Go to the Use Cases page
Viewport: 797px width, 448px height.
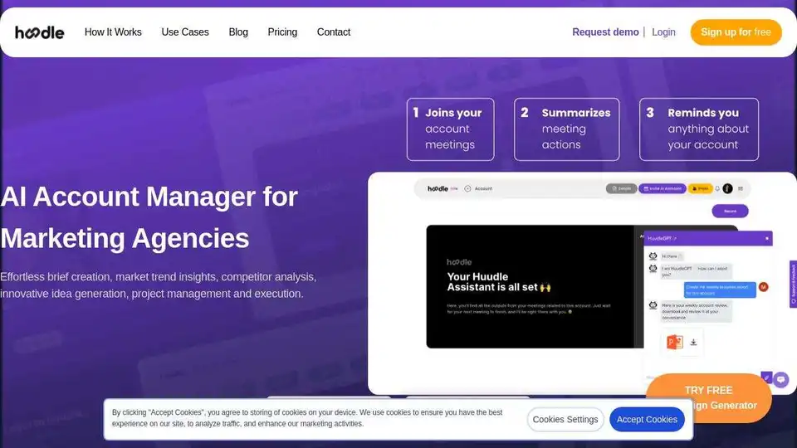(x=185, y=32)
